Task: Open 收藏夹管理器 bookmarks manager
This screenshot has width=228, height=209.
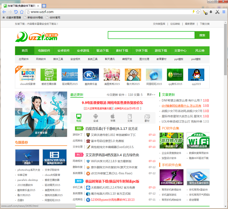Action: [11, 18]
